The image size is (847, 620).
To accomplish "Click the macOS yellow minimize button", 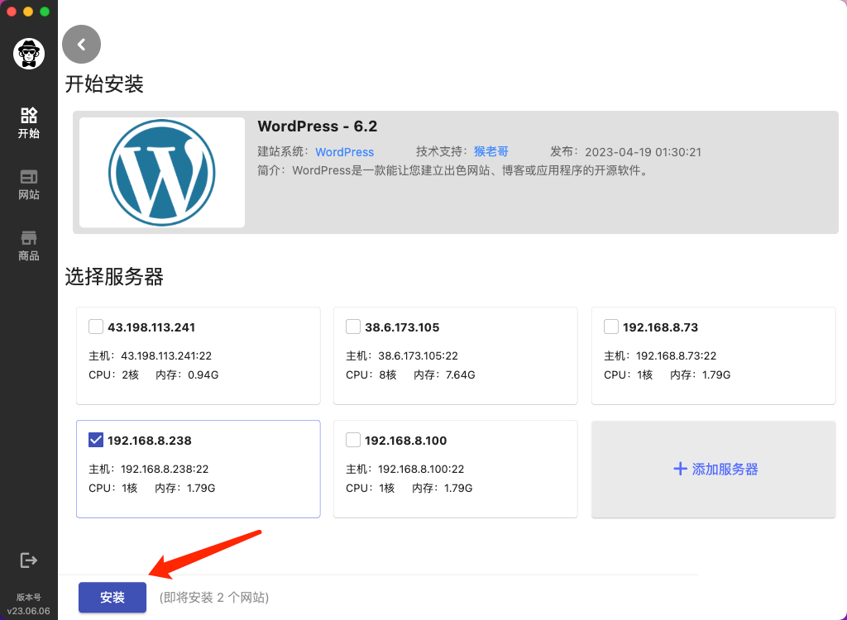I will (28, 12).
